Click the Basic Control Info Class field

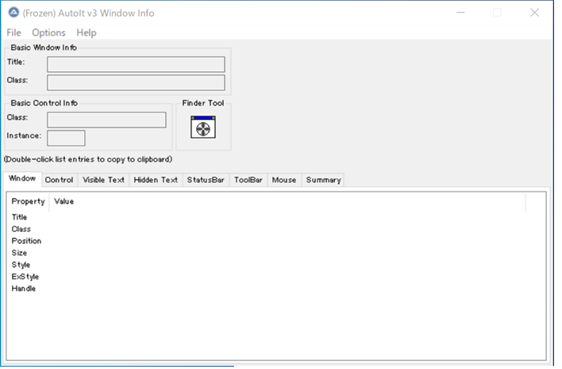point(106,120)
